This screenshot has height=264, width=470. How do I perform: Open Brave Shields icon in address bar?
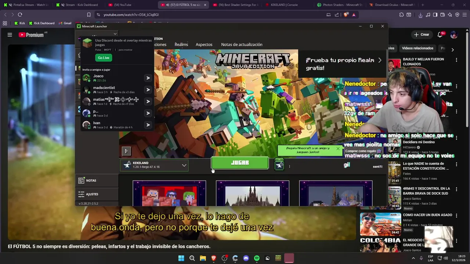(x=346, y=15)
